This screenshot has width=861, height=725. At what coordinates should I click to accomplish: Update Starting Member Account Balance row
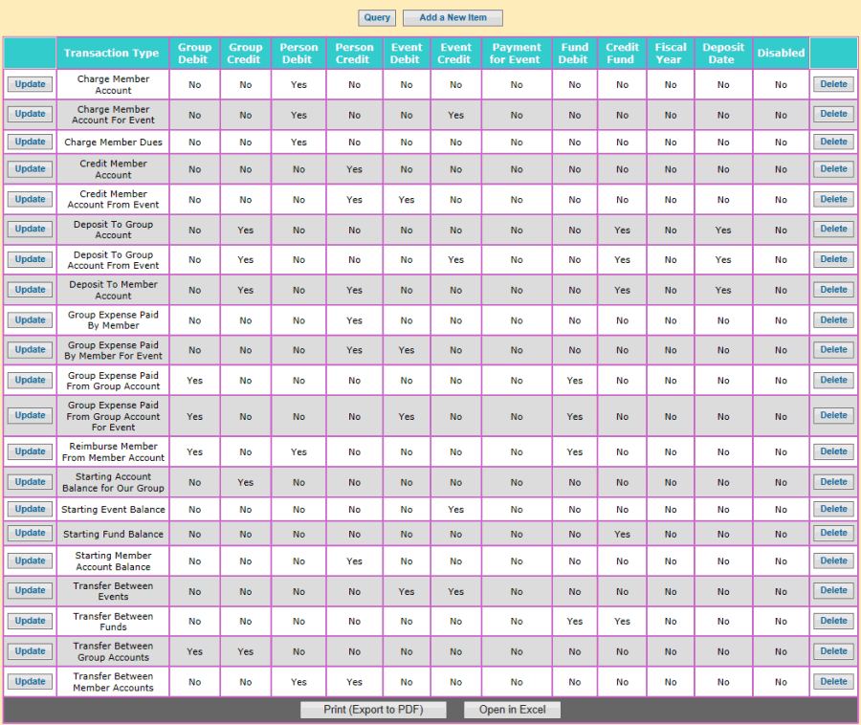[31, 560]
